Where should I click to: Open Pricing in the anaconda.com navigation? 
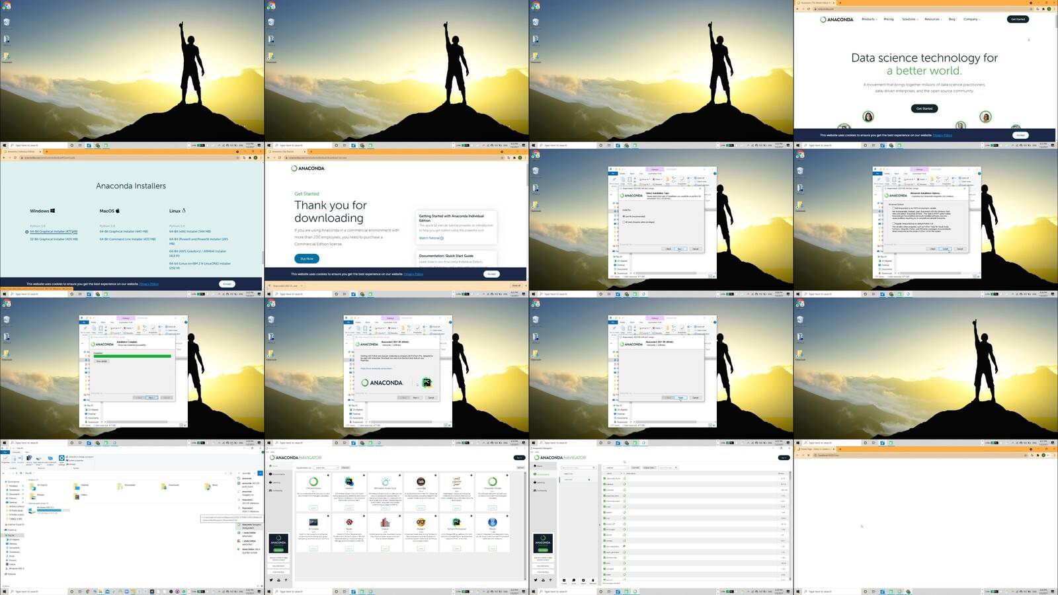point(889,19)
